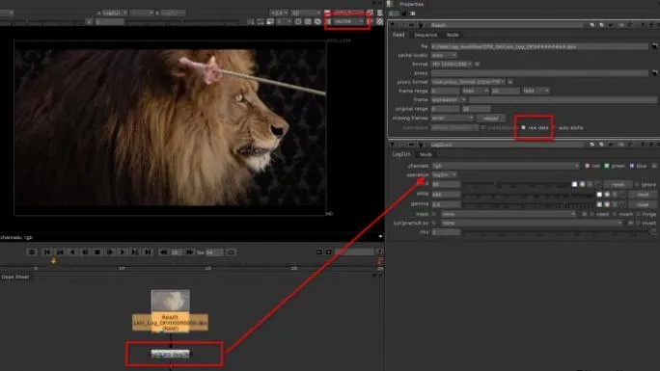Screen dimensions: 660x371
Task: Toggle the red channel checkbox
Action: [588, 166]
